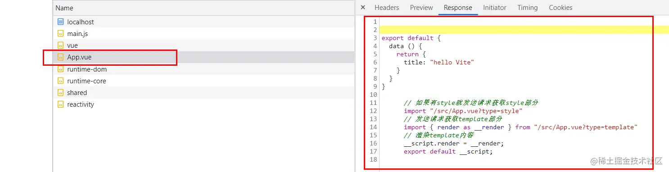
Task: Select the main.js request row
Action: (x=203, y=34)
